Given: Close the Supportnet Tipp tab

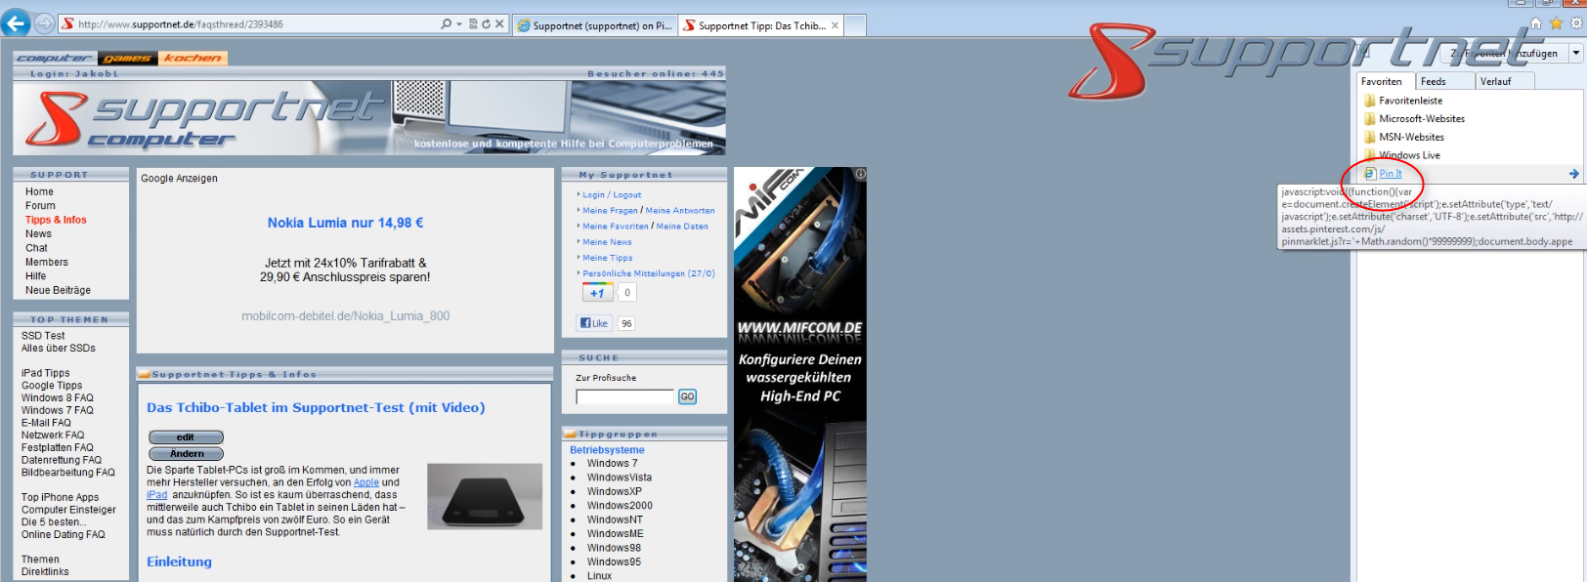Looking at the screenshot, I should click(836, 25).
